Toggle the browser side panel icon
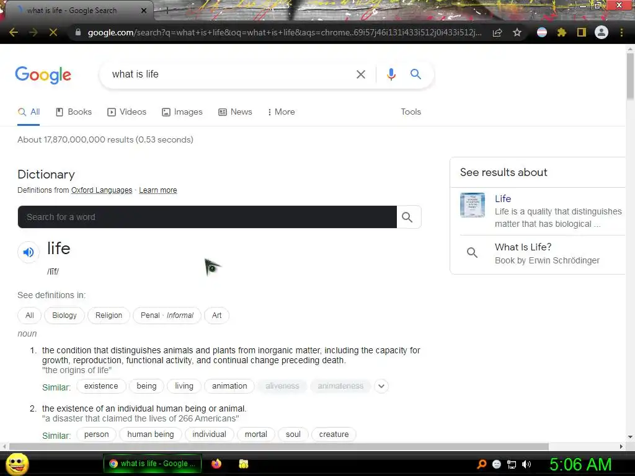This screenshot has height=476, width=635. click(581, 32)
